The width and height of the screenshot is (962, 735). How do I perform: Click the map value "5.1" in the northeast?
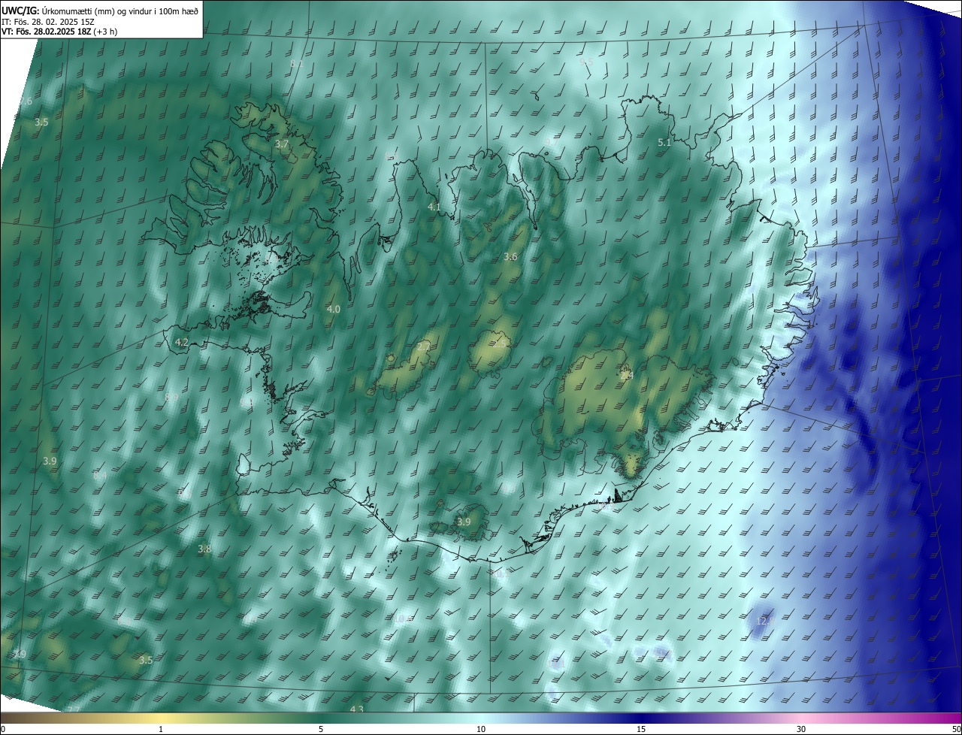pos(664,143)
